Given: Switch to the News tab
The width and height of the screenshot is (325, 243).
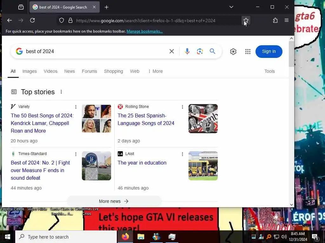Looking at the screenshot, I should (70, 71).
